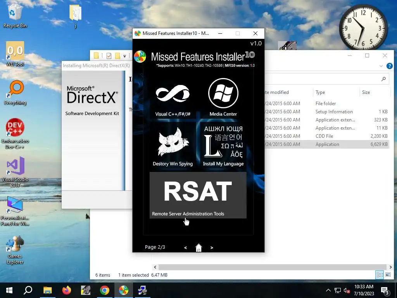This screenshot has width=397, height=298.
Task: Open File Explorer from the taskbar
Action: 47,290
